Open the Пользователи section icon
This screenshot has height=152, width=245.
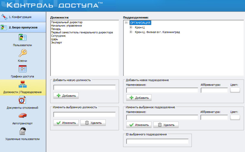pyautogui.click(x=23, y=38)
